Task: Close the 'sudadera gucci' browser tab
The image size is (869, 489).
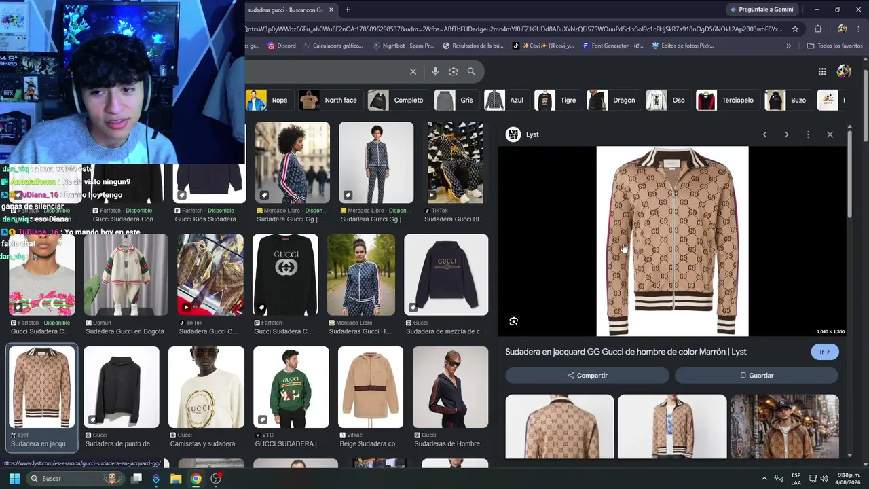Action: tap(331, 10)
